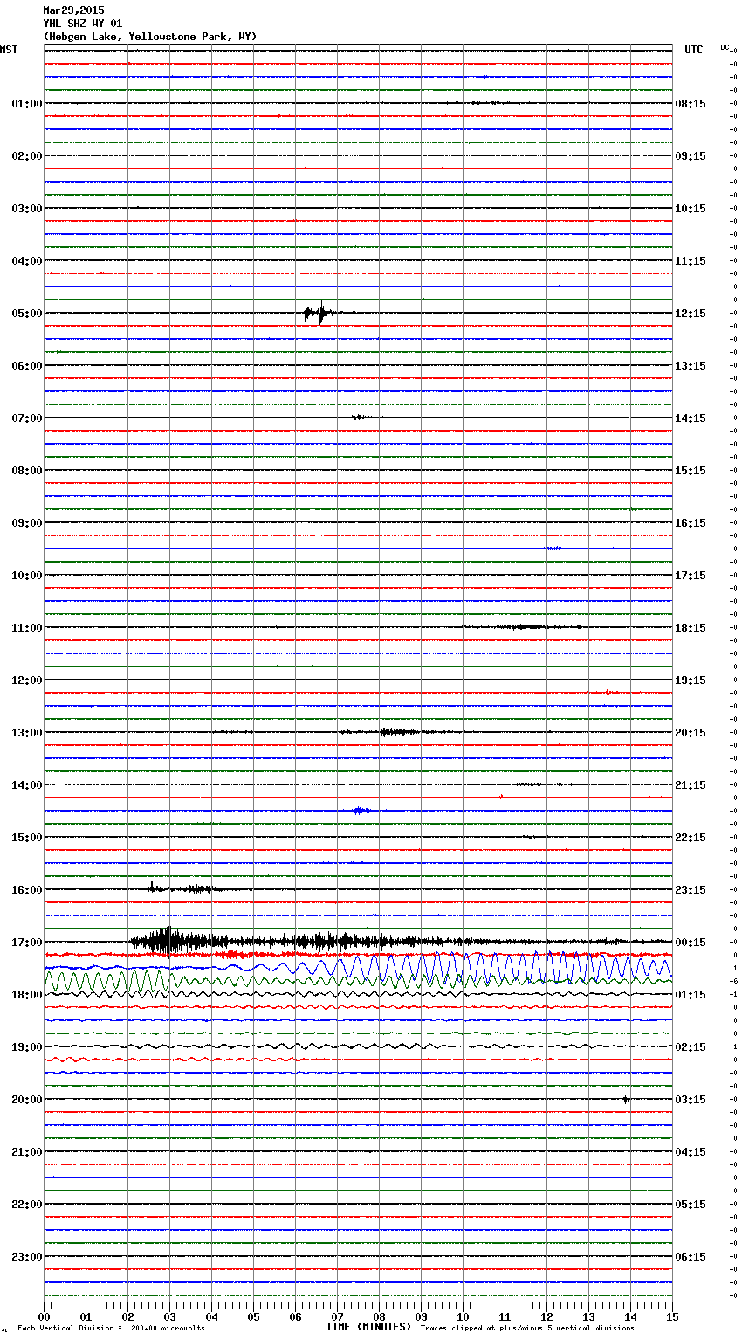This screenshot has width=742, height=1340.
Task: Click minute 03 on the bottom axis
Action: pyautogui.click(x=169, y=1316)
